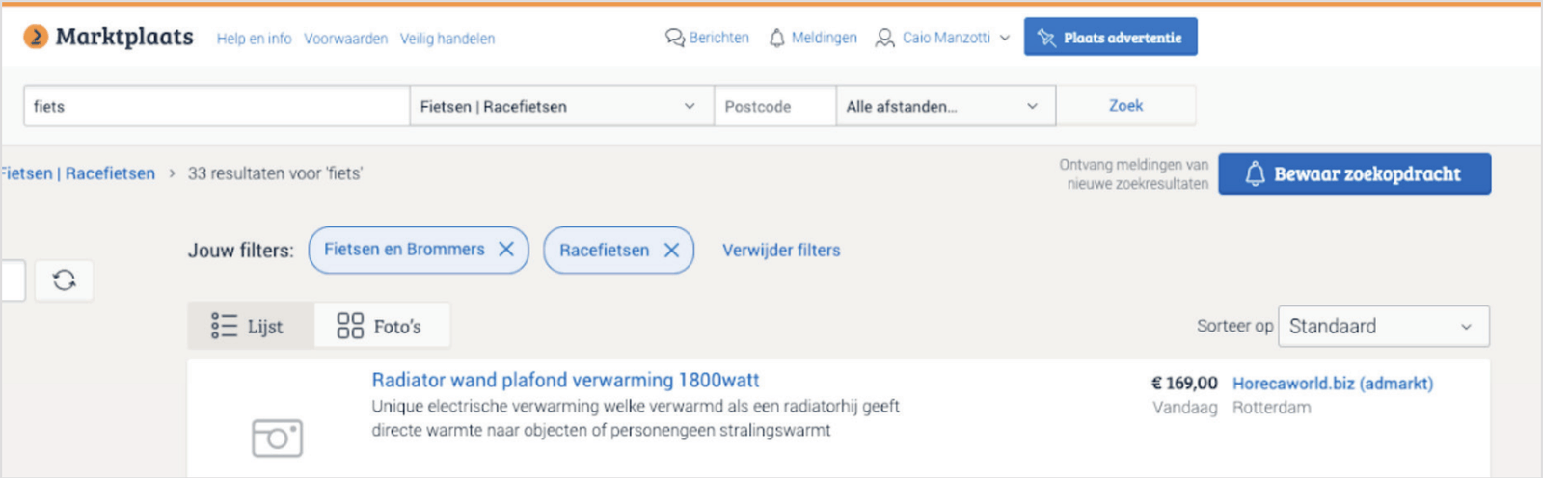Open the Radiator wand plafond verwarming listing

click(x=565, y=380)
